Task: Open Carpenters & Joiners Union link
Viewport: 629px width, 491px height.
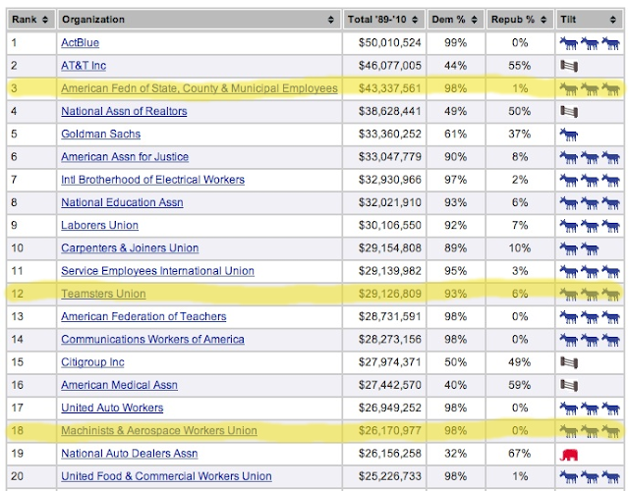Action: (x=130, y=248)
